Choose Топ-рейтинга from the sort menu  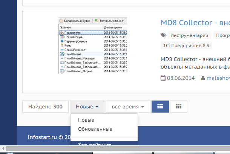104,143
